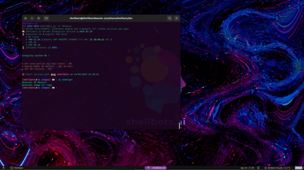
Task: Click the "Generate 3D Objects" output line
Action: [34, 82]
